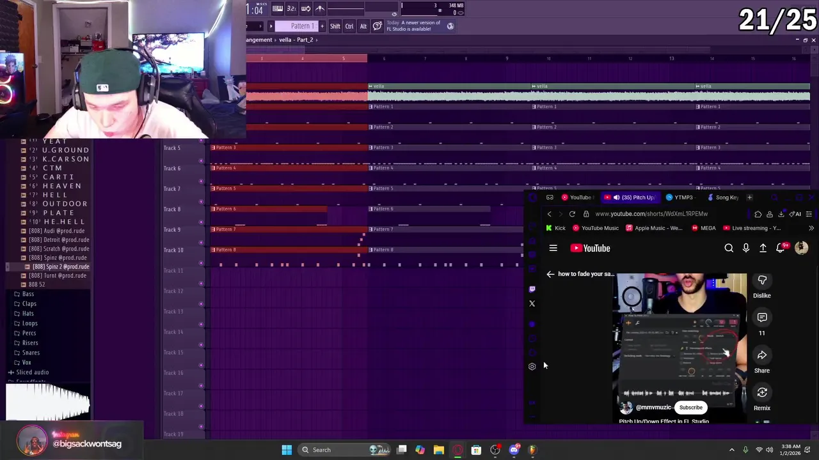Viewport: 819px width, 460px height.
Task: Go back with arrow beside 'how to fade'
Action: click(550, 274)
